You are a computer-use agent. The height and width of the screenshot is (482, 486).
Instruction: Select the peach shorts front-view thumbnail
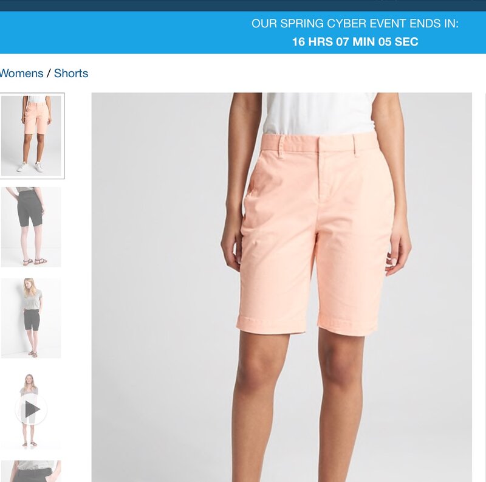click(x=32, y=136)
